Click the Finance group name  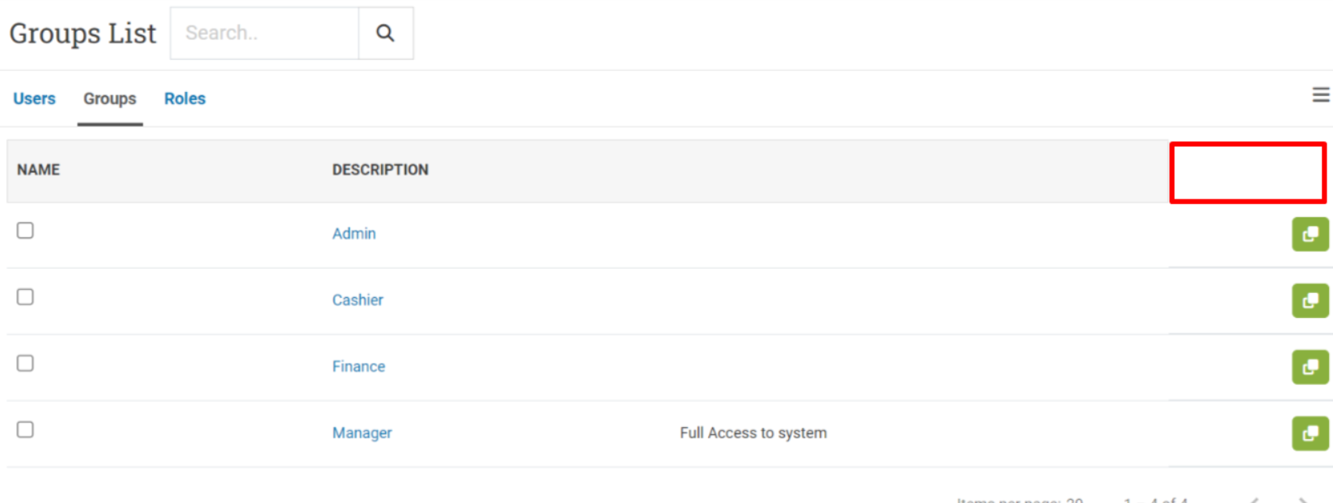click(358, 366)
